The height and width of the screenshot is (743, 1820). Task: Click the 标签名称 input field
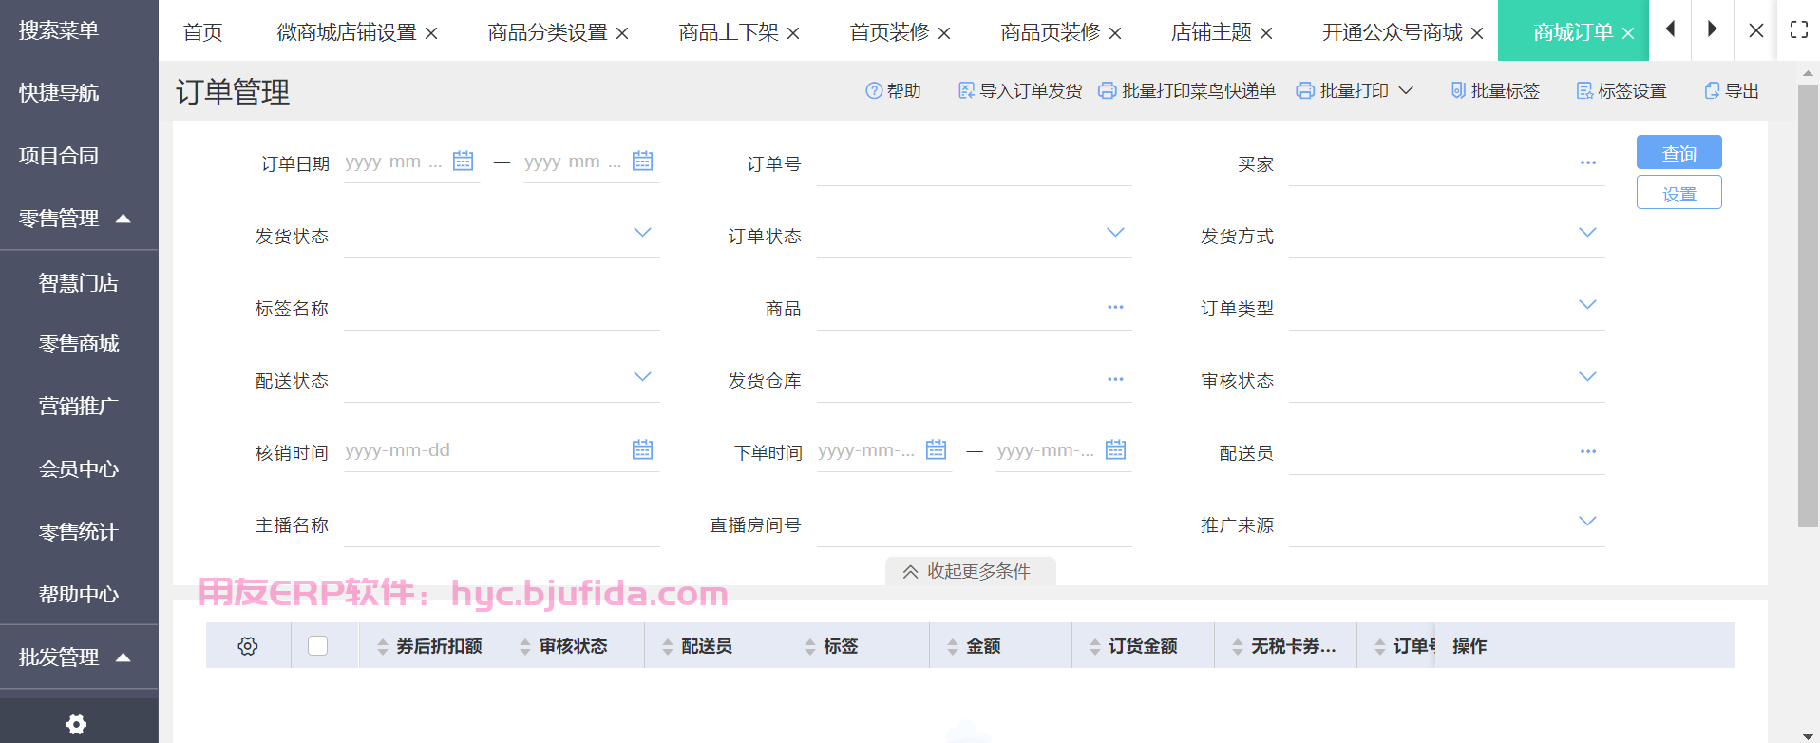tap(502, 309)
